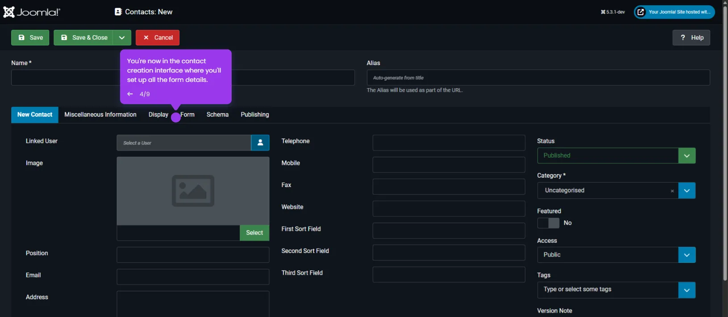
Task: Open Miscellaneous Information tab
Action: pos(100,115)
